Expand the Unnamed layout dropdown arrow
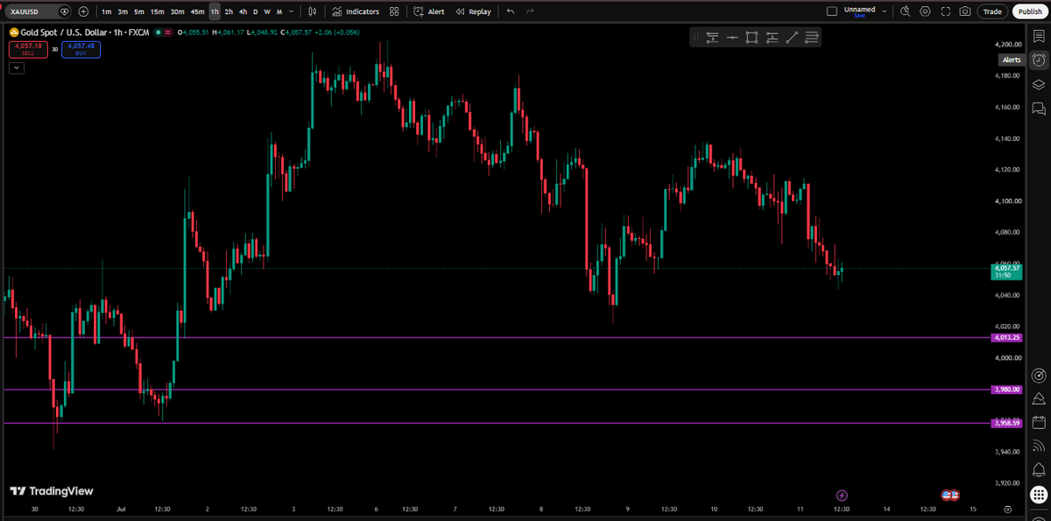 pyautogui.click(x=884, y=11)
